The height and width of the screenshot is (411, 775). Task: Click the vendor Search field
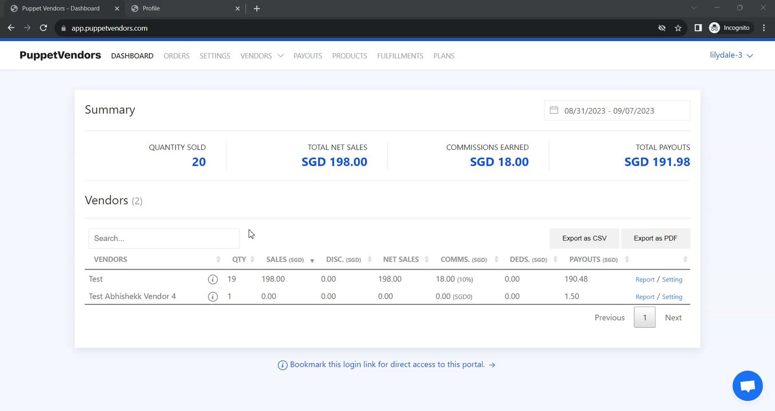(x=164, y=239)
